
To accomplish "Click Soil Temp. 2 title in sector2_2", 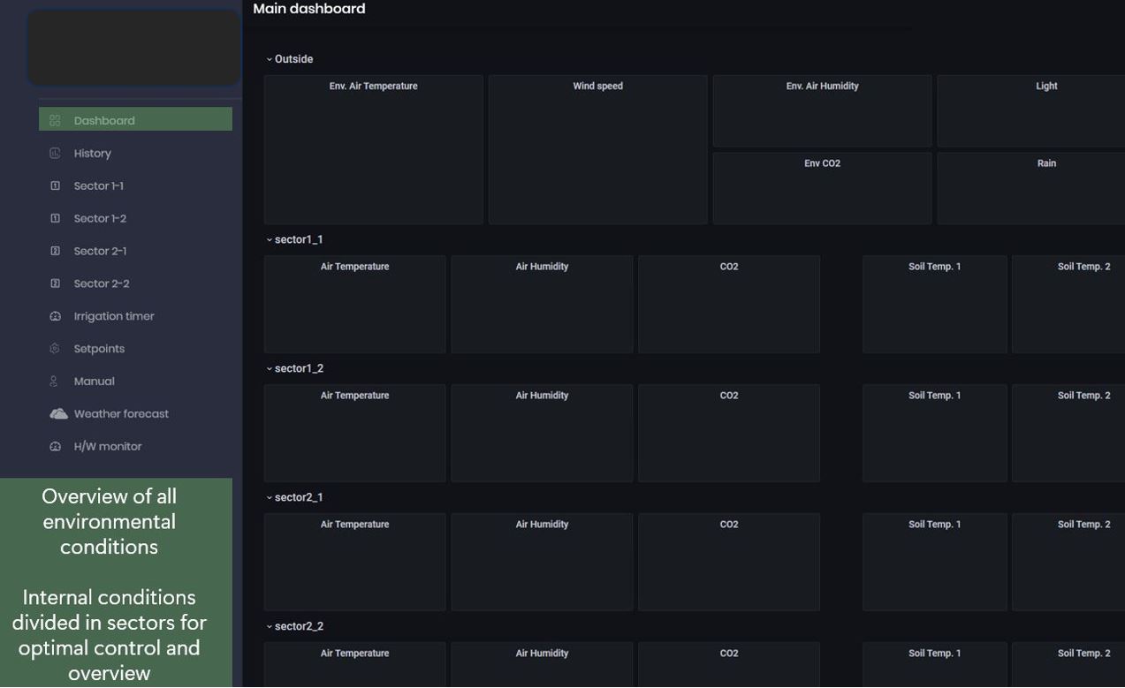I will (x=1084, y=654).
